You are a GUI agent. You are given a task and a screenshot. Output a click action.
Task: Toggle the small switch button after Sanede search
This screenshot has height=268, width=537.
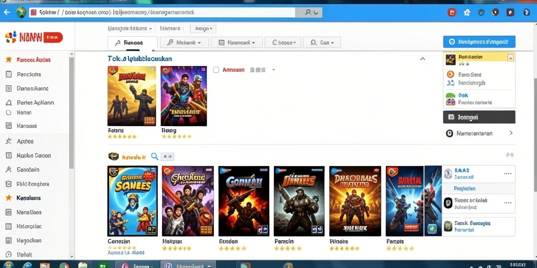(167, 157)
